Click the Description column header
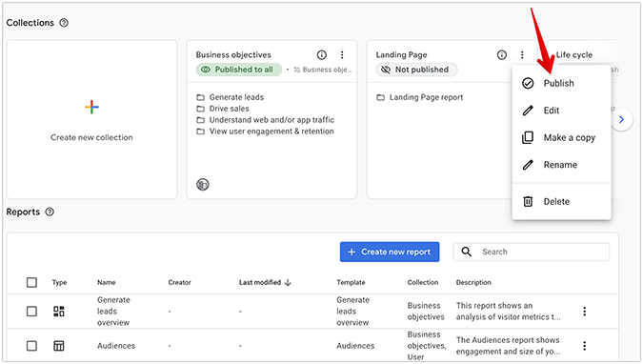 click(473, 283)
